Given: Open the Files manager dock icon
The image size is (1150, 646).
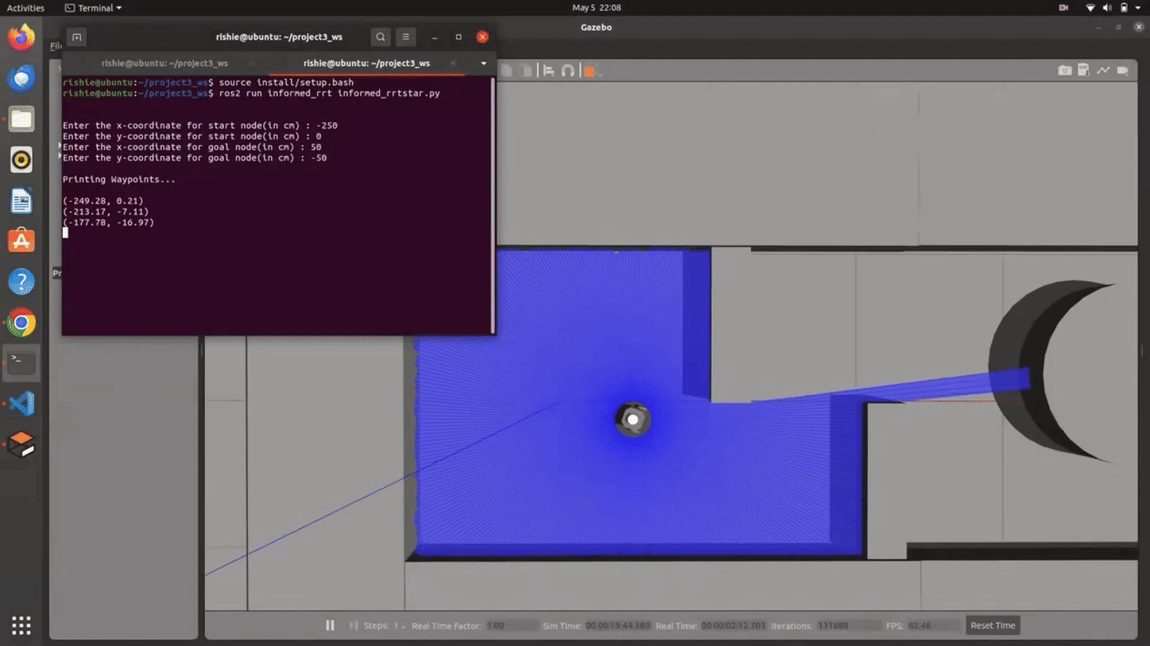Looking at the screenshot, I should pos(22,119).
